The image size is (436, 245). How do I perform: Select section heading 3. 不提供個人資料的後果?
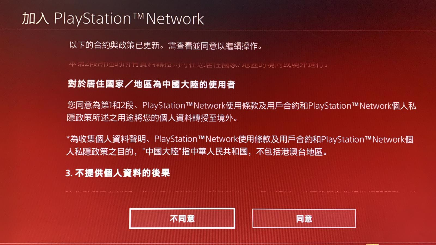[x=117, y=173]
